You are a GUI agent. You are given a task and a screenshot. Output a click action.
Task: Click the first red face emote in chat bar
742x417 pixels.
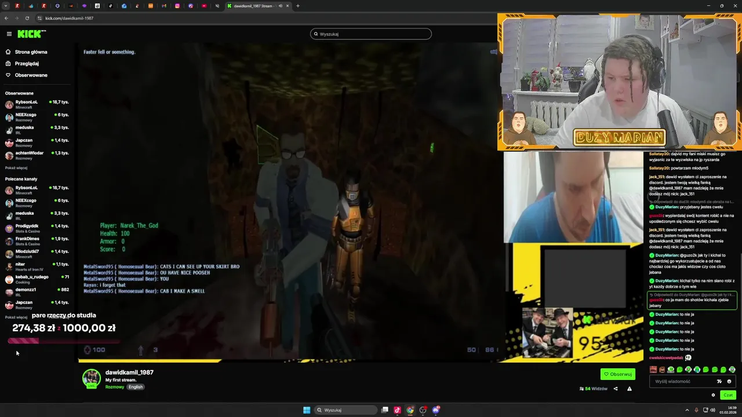(653, 370)
